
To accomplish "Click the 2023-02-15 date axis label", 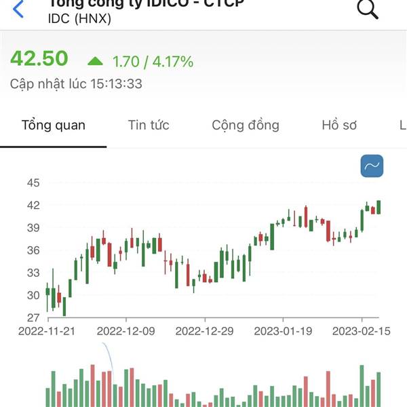I will point(362,331).
